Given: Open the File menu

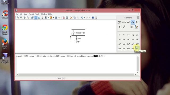Looking at the screenshot, I should coord(17,14).
